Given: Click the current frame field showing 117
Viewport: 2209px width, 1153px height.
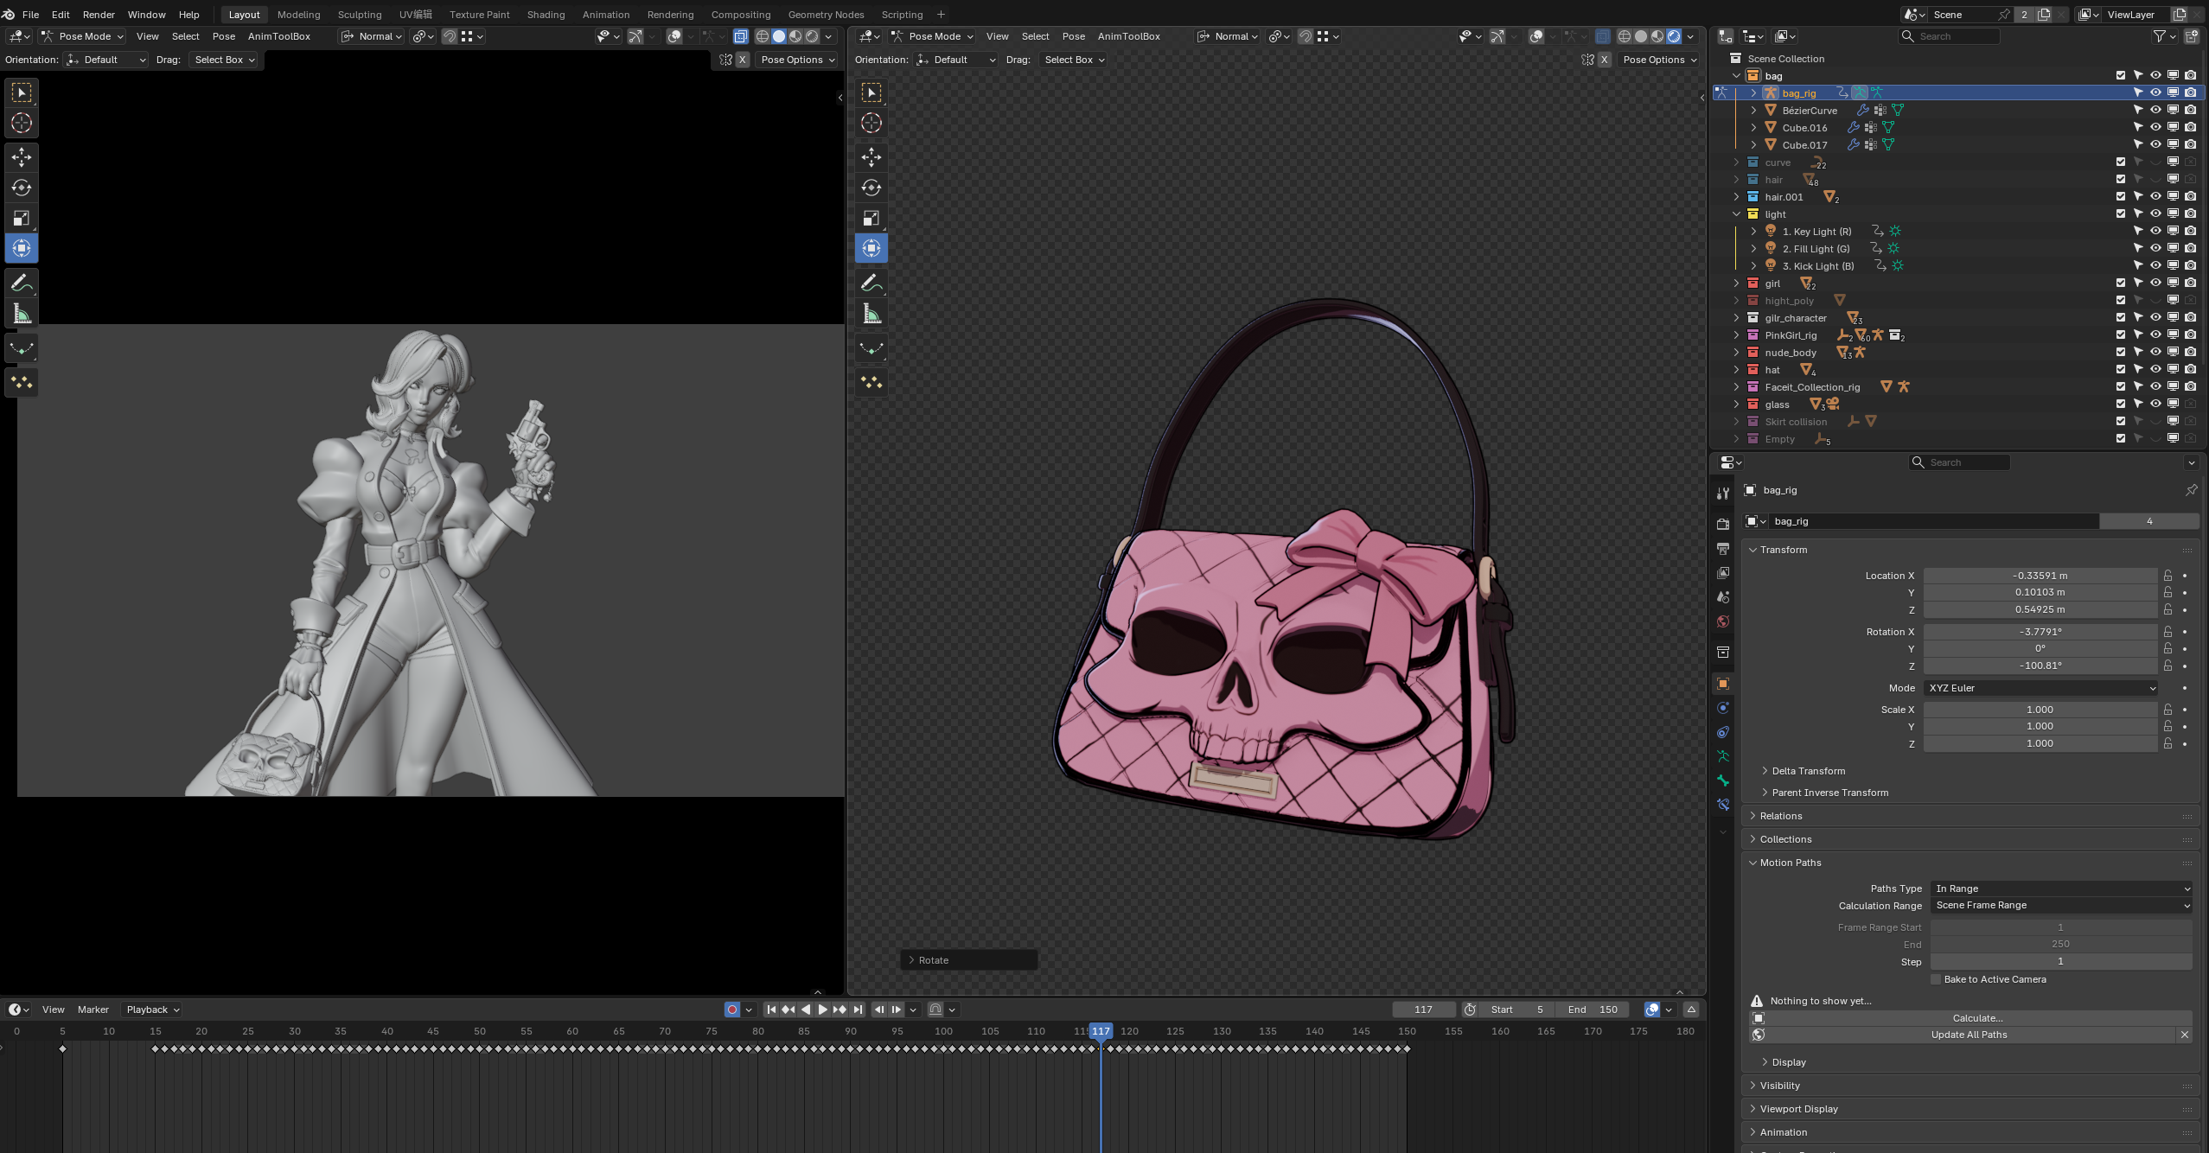Looking at the screenshot, I should tap(1424, 1010).
